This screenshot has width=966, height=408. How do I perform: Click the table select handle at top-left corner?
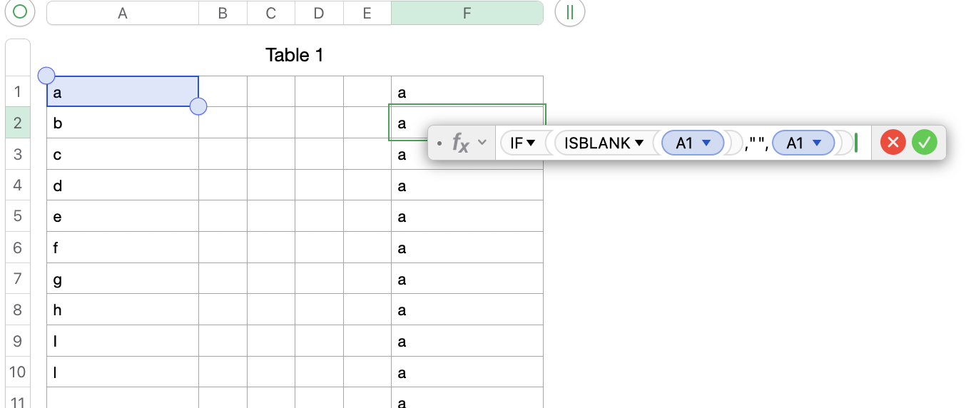20,12
